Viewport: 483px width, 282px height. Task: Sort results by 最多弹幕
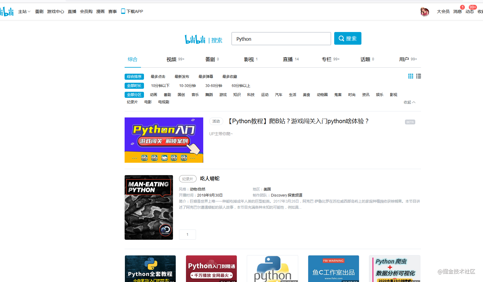pos(206,77)
